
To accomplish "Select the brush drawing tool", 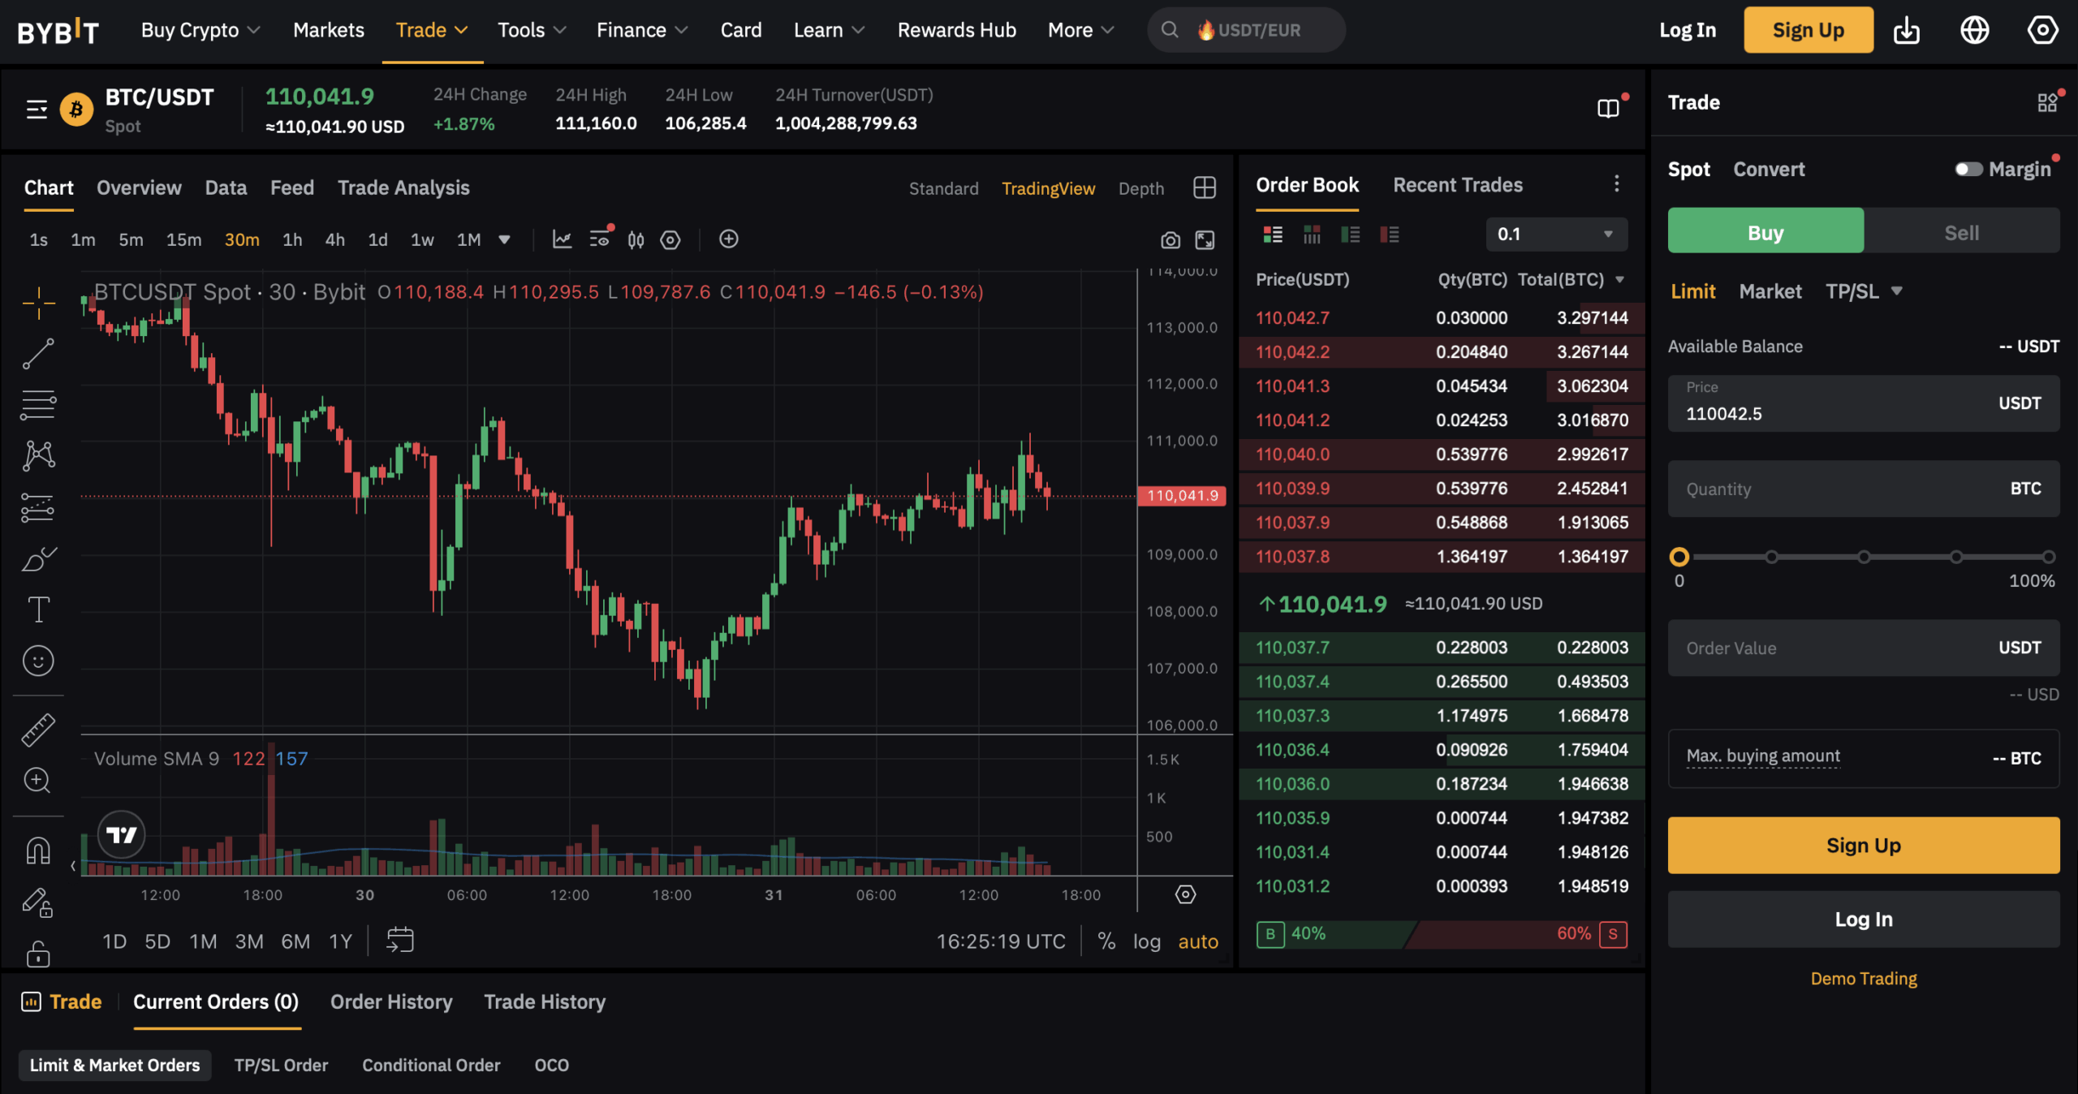I will 38,559.
